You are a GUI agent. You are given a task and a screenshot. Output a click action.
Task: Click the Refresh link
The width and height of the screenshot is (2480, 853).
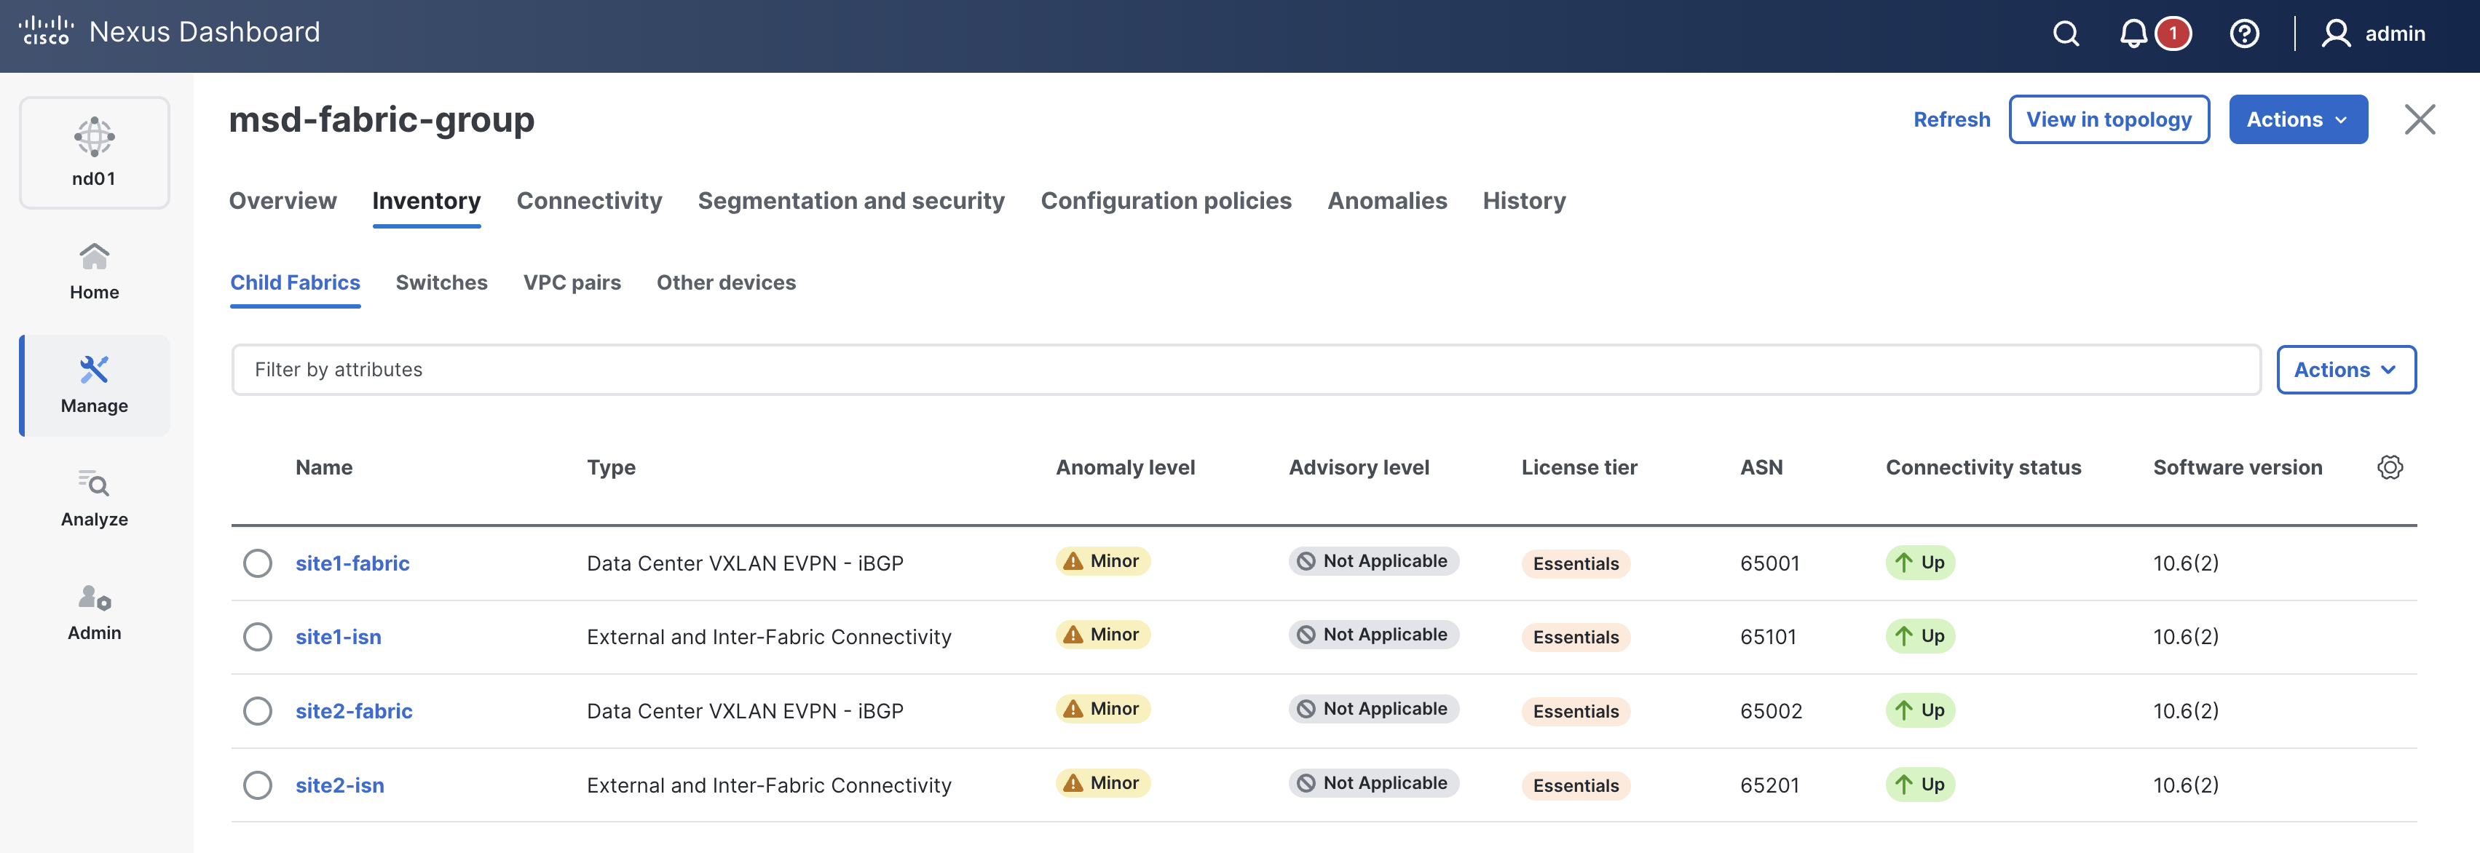pyautogui.click(x=1951, y=119)
